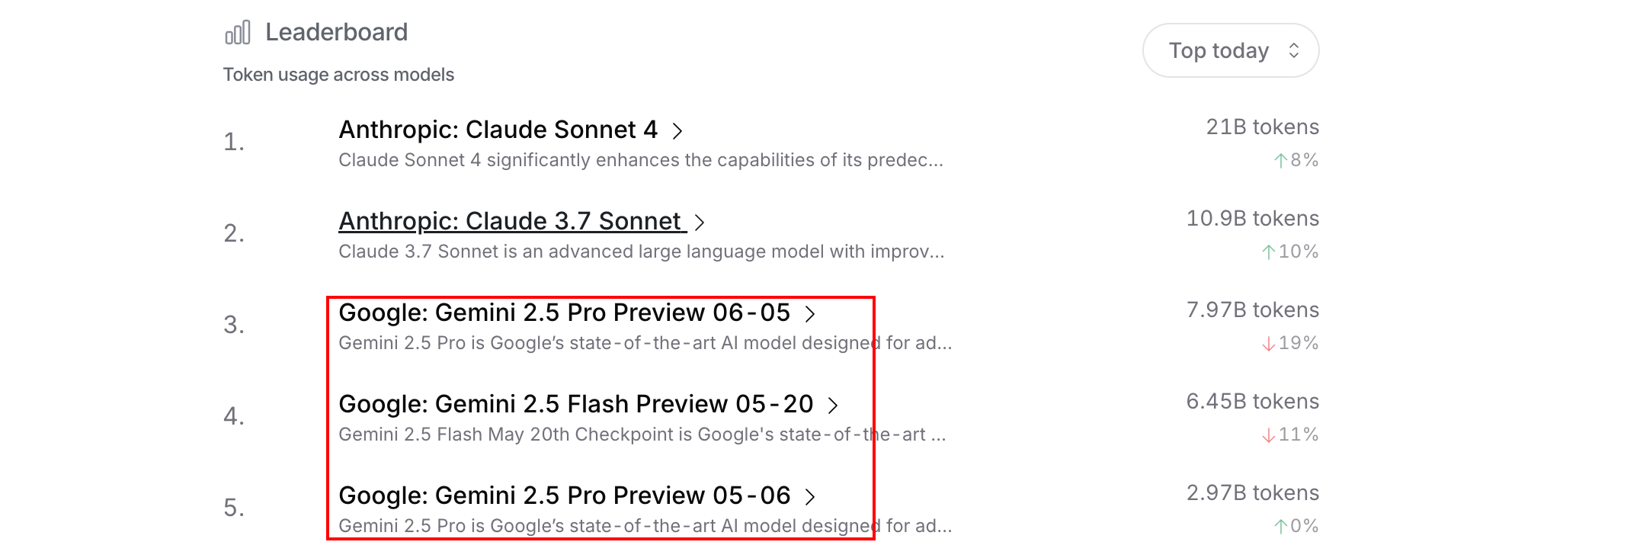Click the green up arrow beside 8%
1643x558 pixels.
[1281, 161]
